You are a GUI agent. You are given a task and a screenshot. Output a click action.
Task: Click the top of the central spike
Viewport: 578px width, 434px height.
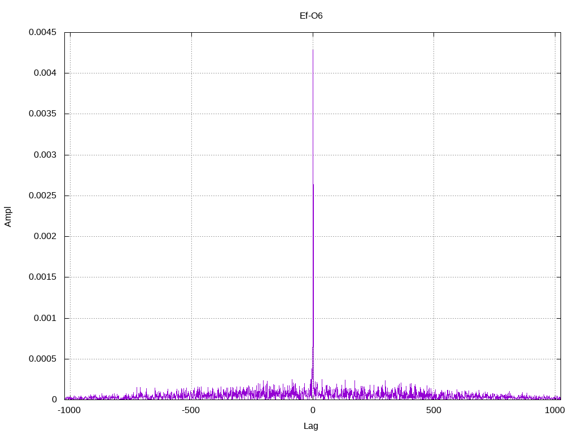coord(313,50)
